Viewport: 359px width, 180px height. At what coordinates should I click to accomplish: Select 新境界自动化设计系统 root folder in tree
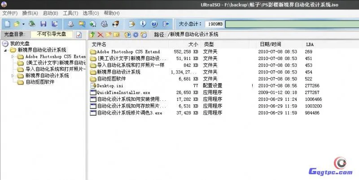(x=42, y=50)
